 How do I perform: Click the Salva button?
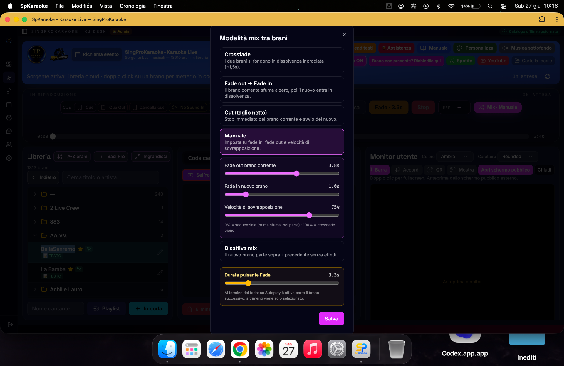coord(331,319)
